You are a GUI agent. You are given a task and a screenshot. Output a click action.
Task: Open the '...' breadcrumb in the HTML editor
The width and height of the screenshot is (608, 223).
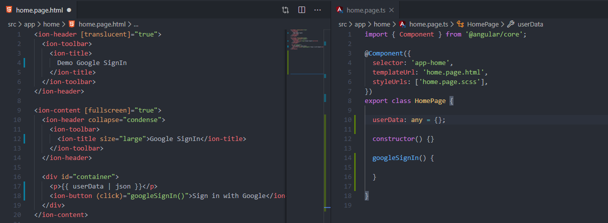(x=136, y=24)
